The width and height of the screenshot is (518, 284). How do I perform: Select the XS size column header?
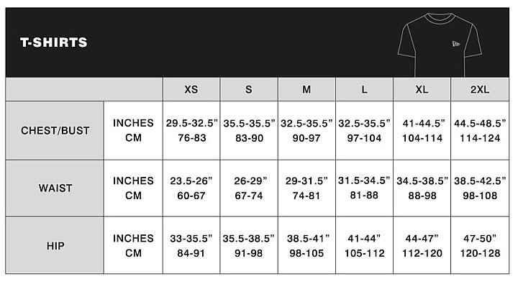(191, 89)
